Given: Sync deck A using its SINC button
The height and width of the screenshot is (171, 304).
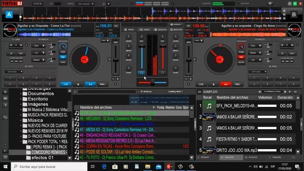Looking at the screenshot, I should [103, 85].
